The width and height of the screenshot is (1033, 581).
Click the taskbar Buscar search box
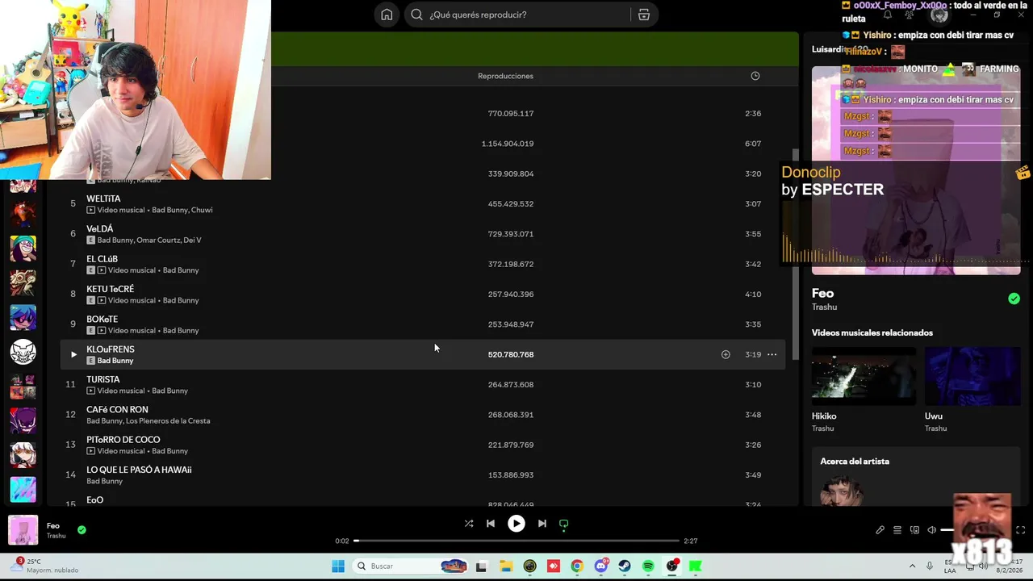(x=412, y=566)
